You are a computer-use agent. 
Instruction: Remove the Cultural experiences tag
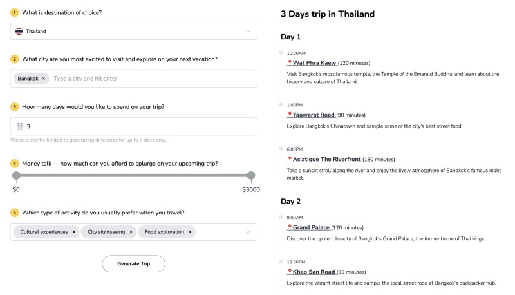[x=74, y=232]
